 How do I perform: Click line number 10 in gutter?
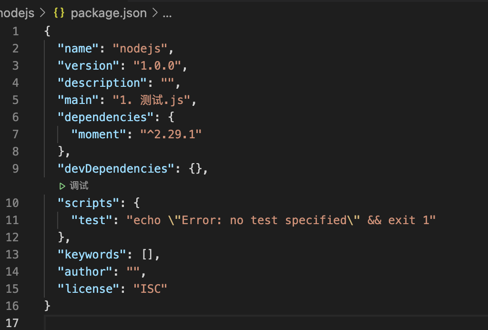(x=12, y=203)
